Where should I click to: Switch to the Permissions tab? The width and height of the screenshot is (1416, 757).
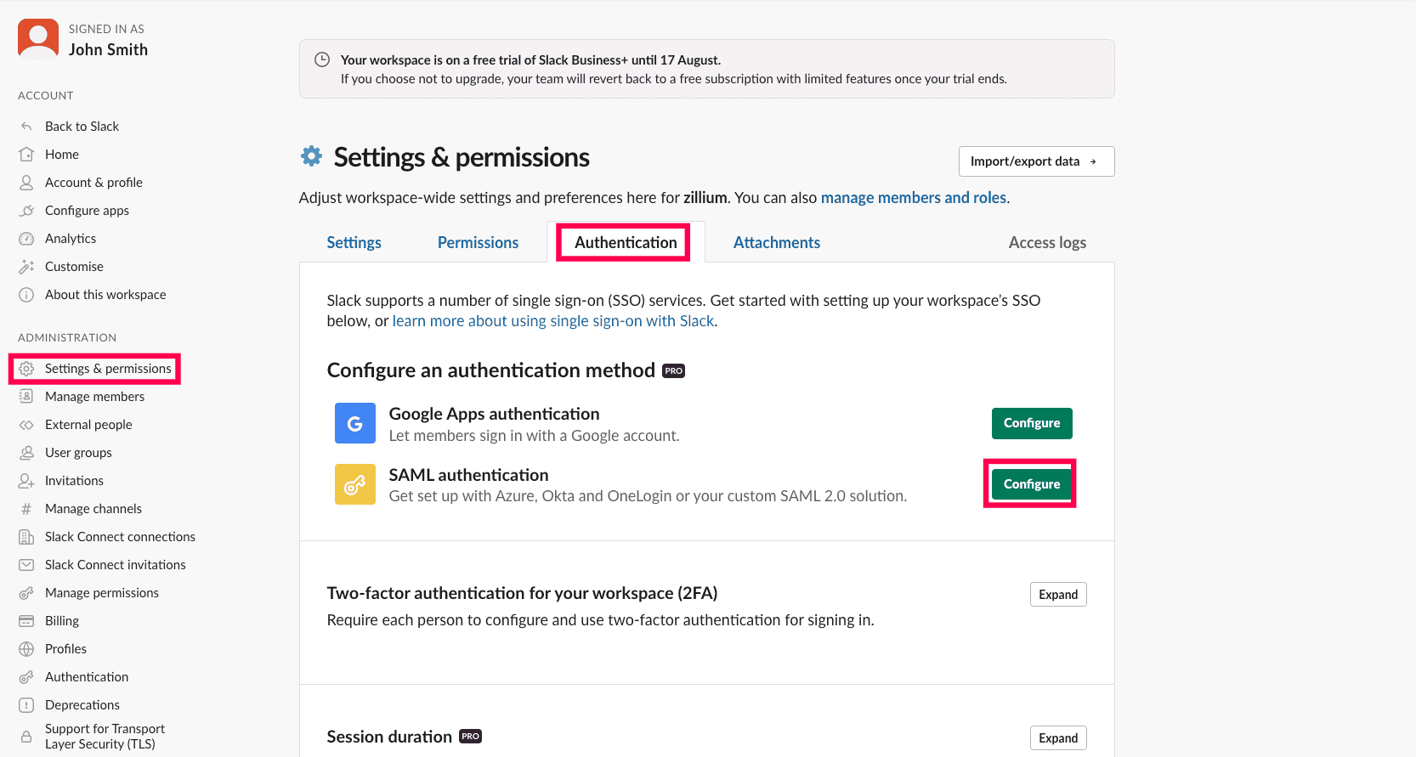478,243
